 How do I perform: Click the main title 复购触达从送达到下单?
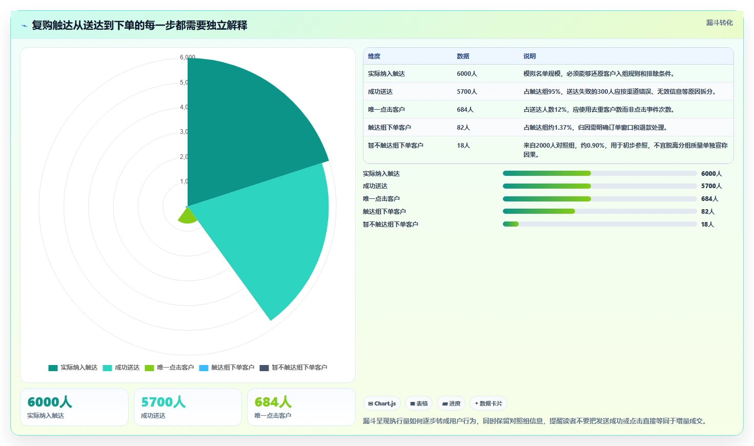click(139, 25)
